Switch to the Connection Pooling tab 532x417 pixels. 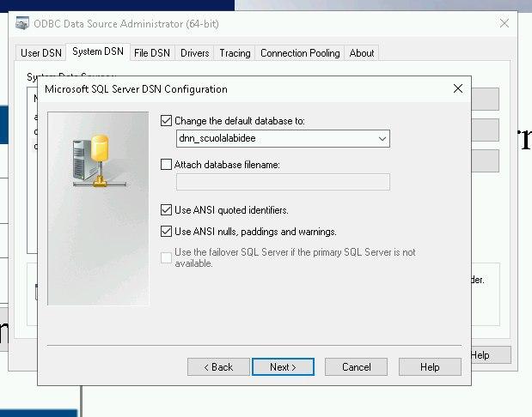pos(300,53)
